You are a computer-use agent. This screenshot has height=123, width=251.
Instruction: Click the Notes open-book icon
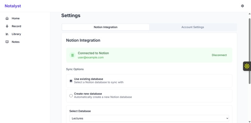click(7, 42)
